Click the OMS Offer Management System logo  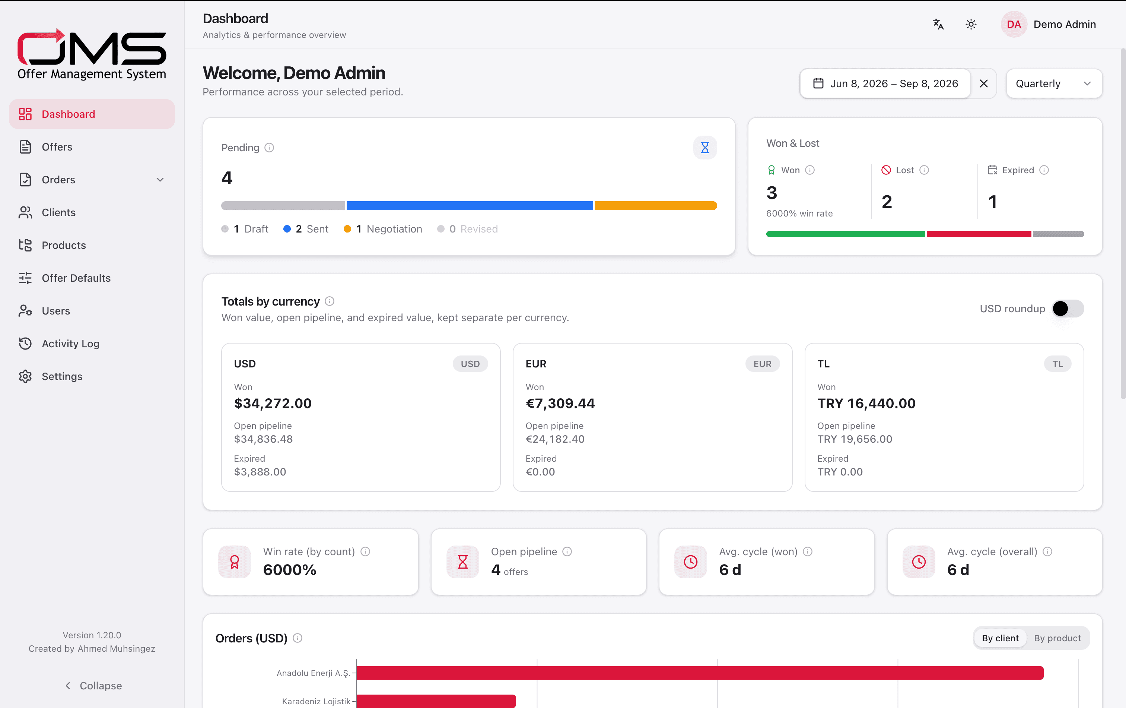[92, 54]
